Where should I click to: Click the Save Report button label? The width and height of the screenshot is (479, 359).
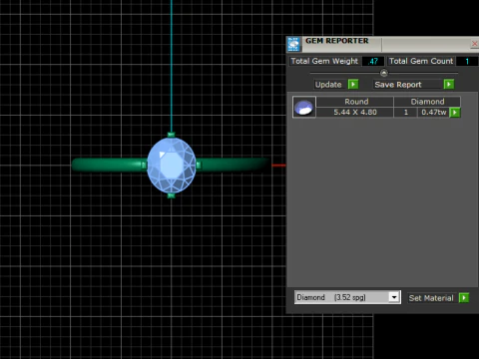[398, 85]
